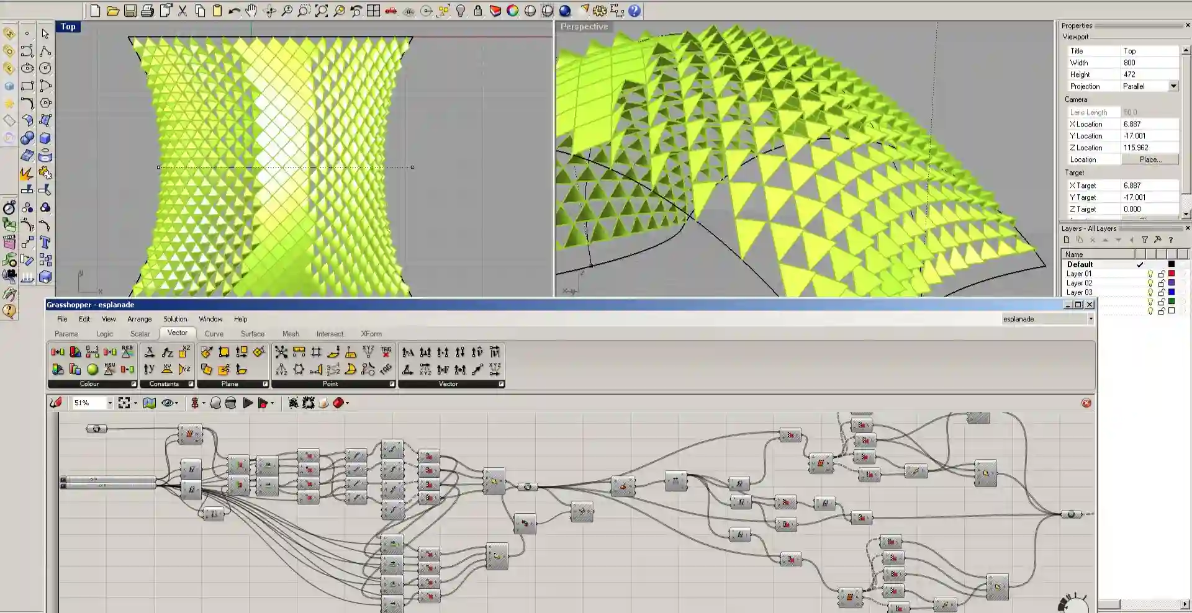This screenshot has width=1192, height=613.
Task: Click the X Location value field
Action: [x=1149, y=124]
